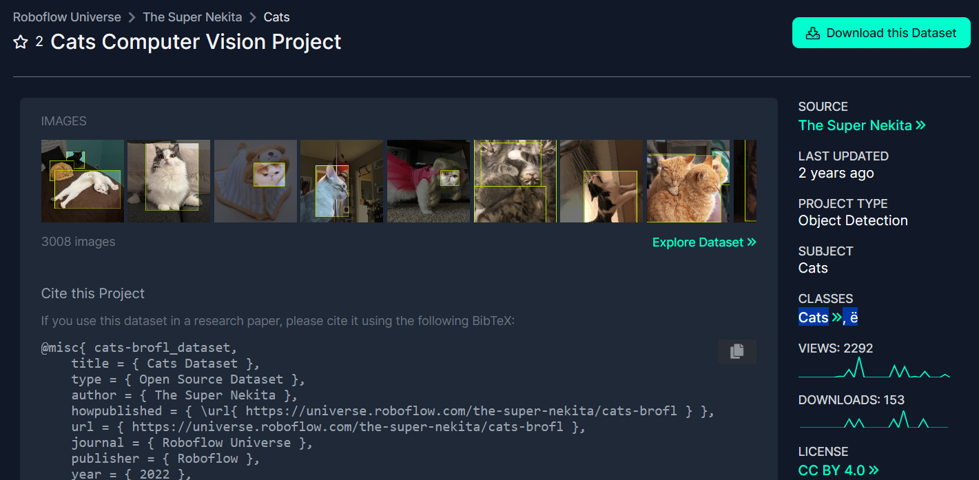979x480 pixels.
Task: Click the 'type = { Open Source Dataset }' line
Action: 188,379
